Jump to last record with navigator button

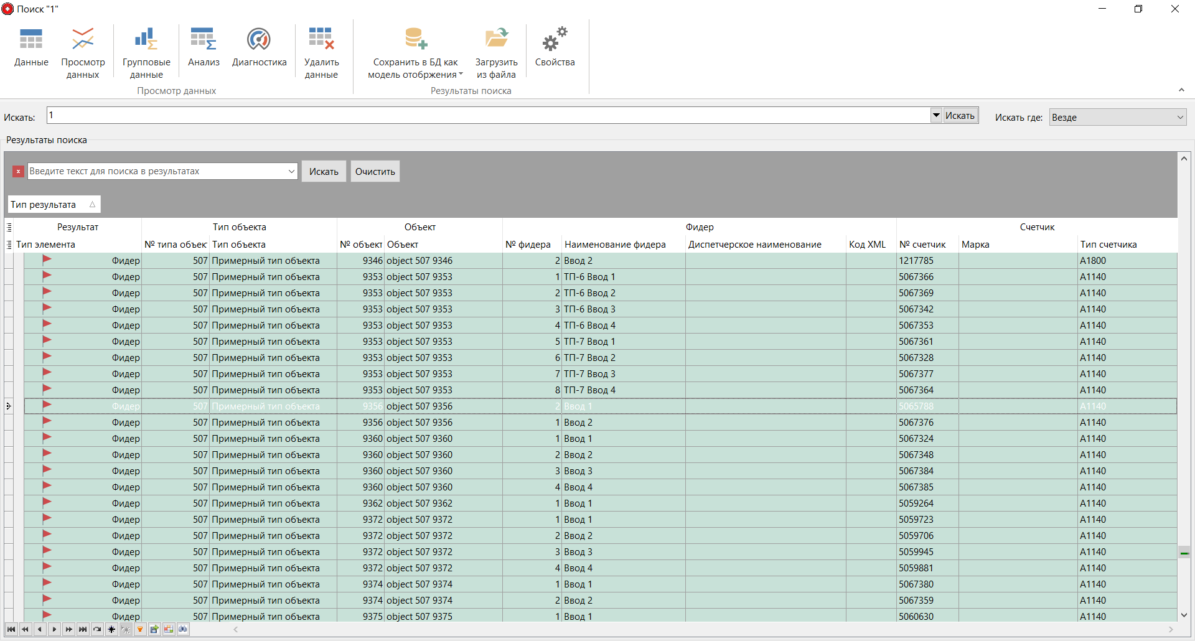coord(83,629)
